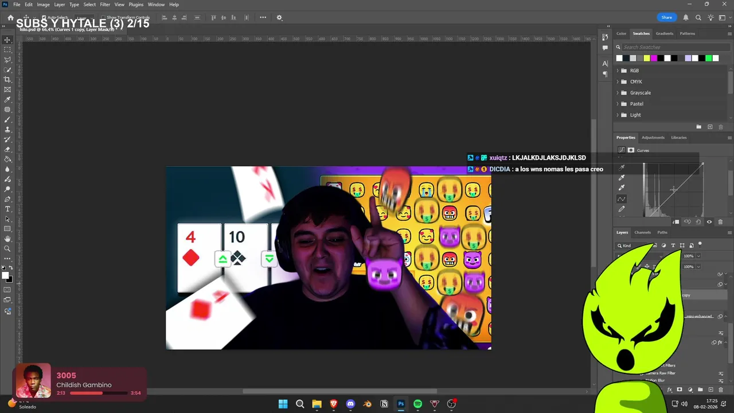Select the Eraser tool
Viewport: 734px width, 413px height.
click(7, 149)
